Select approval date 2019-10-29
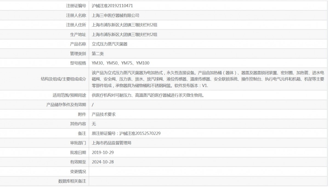The height and width of the screenshot is (187, 329). (x=103, y=152)
